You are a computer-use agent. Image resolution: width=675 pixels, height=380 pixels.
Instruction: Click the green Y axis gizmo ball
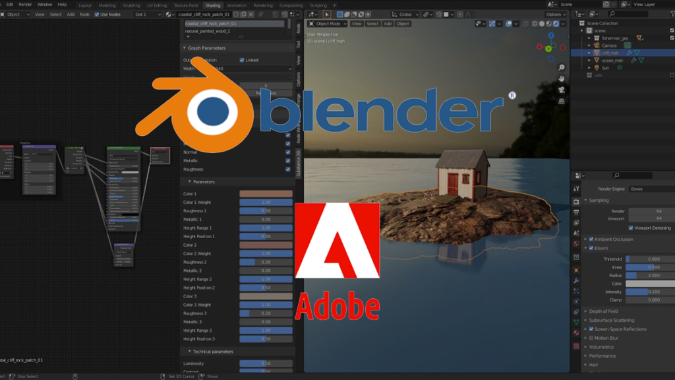pyautogui.click(x=548, y=49)
